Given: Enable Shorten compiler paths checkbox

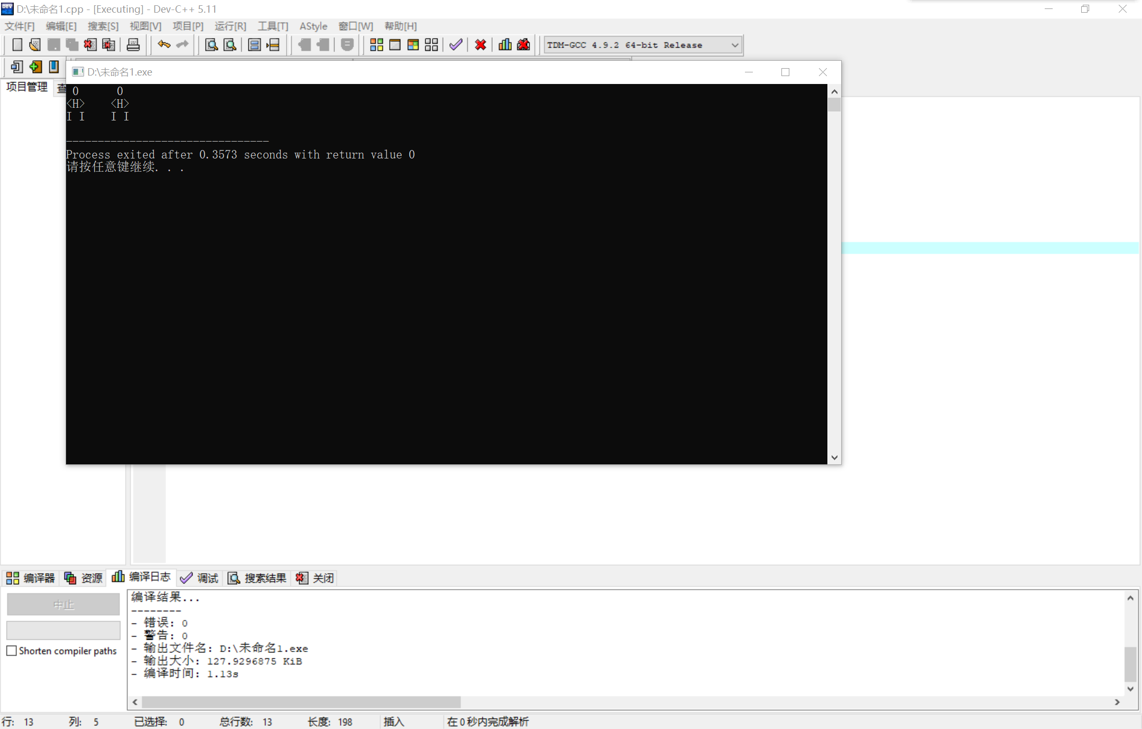Looking at the screenshot, I should (12, 651).
